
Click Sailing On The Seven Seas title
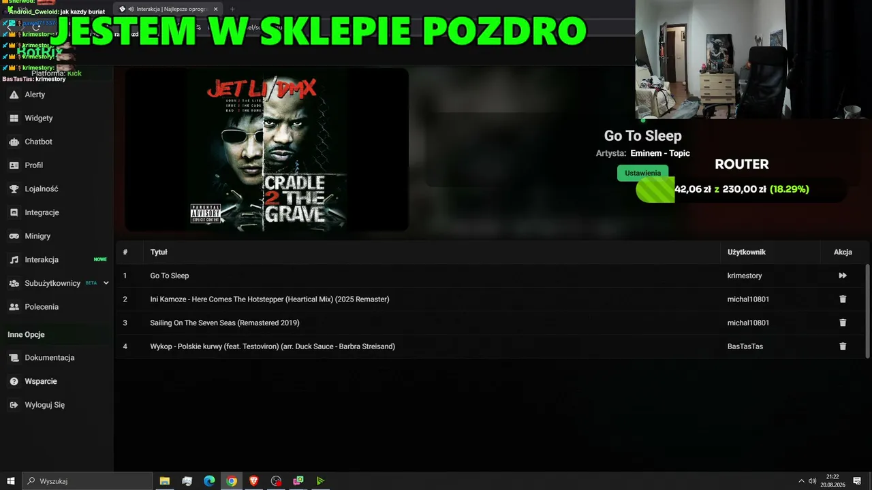click(x=225, y=323)
